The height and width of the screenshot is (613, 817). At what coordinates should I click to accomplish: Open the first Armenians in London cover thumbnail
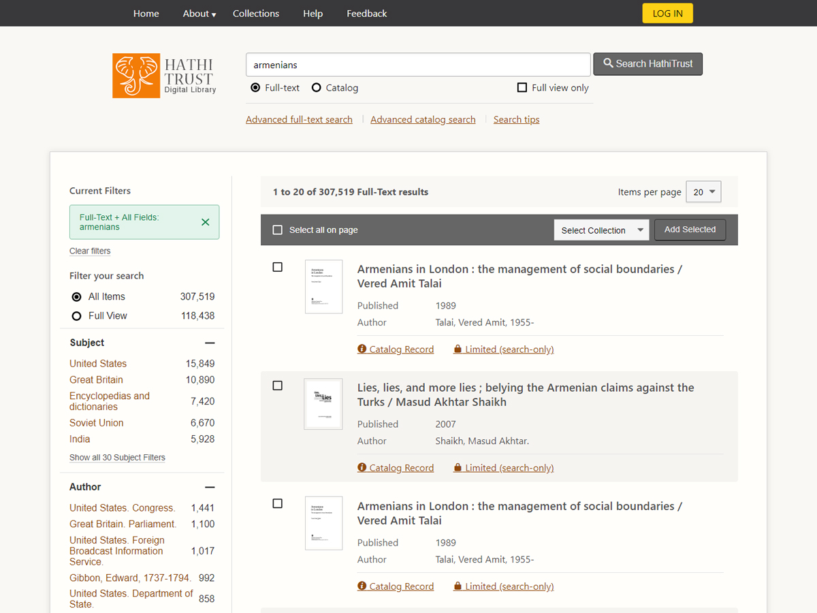(x=323, y=287)
